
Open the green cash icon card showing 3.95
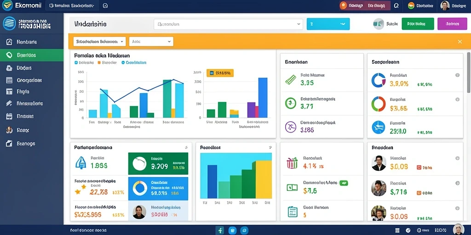point(322,80)
